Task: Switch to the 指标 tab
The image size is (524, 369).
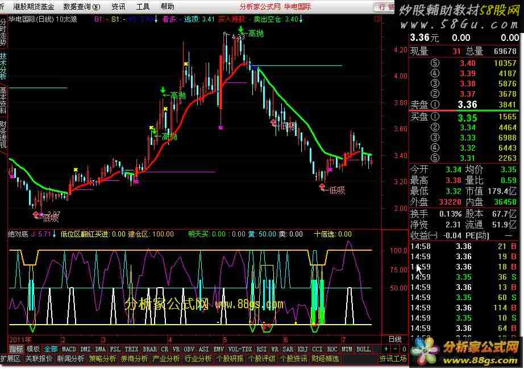Action: click(x=16, y=349)
